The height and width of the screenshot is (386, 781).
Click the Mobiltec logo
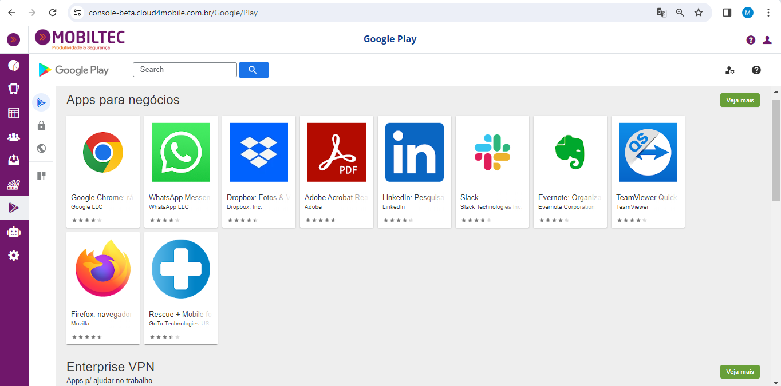click(80, 39)
